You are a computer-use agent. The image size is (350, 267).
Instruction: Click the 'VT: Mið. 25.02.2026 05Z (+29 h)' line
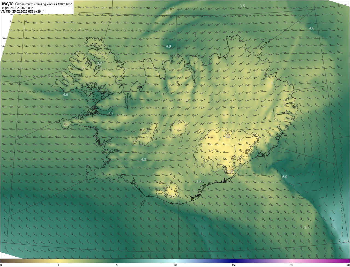click(x=23, y=11)
